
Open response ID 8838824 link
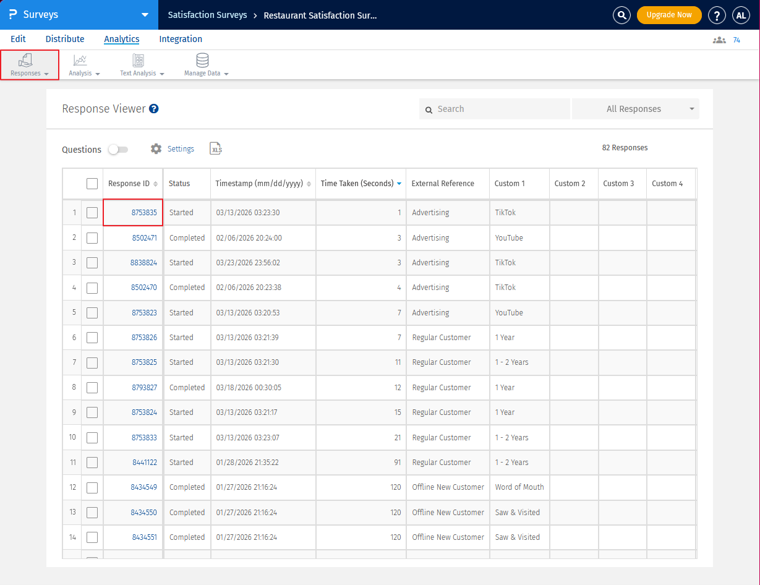[143, 263]
